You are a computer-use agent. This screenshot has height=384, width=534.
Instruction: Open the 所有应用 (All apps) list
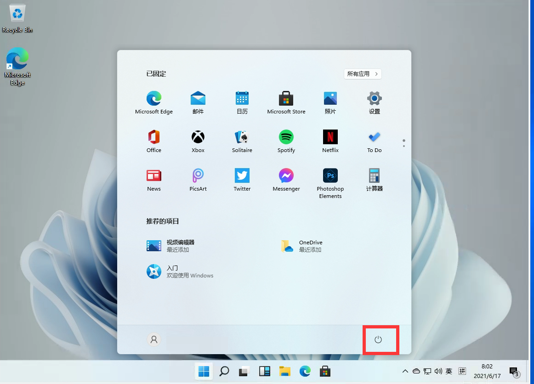[x=363, y=74]
